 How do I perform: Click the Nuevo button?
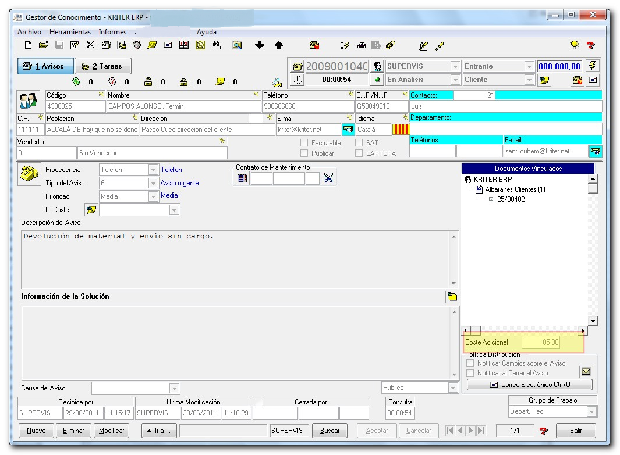pos(36,431)
